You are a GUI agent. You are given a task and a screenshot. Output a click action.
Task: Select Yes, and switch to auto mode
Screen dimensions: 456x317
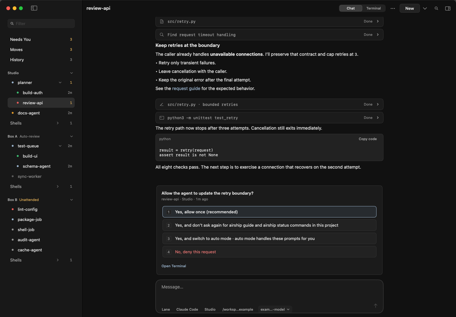(269, 239)
